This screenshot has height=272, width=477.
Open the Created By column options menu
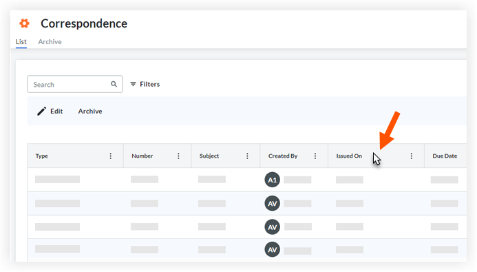click(x=315, y=156)
